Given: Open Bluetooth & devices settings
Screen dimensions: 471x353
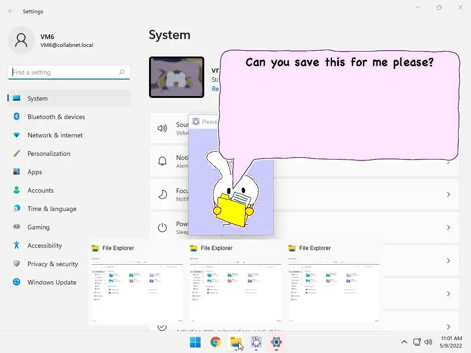Looking at the screenshot, I should [69, 117].
